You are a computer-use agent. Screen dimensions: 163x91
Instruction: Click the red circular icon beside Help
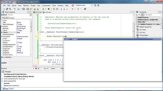(x=73, y=5)
